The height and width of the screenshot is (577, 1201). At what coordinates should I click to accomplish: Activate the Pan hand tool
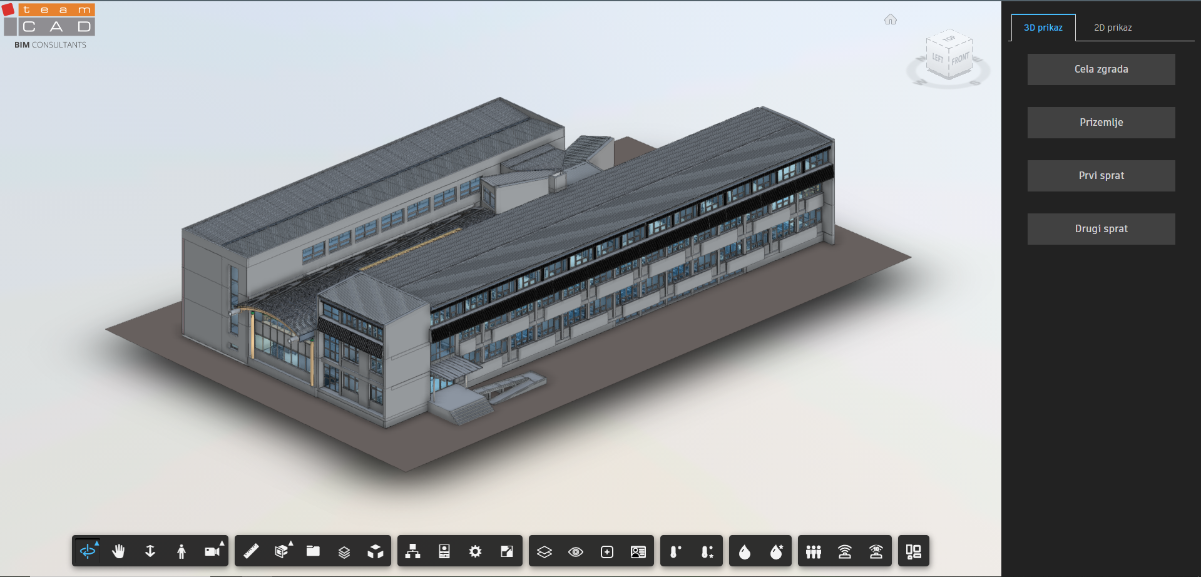pos(118,551)
